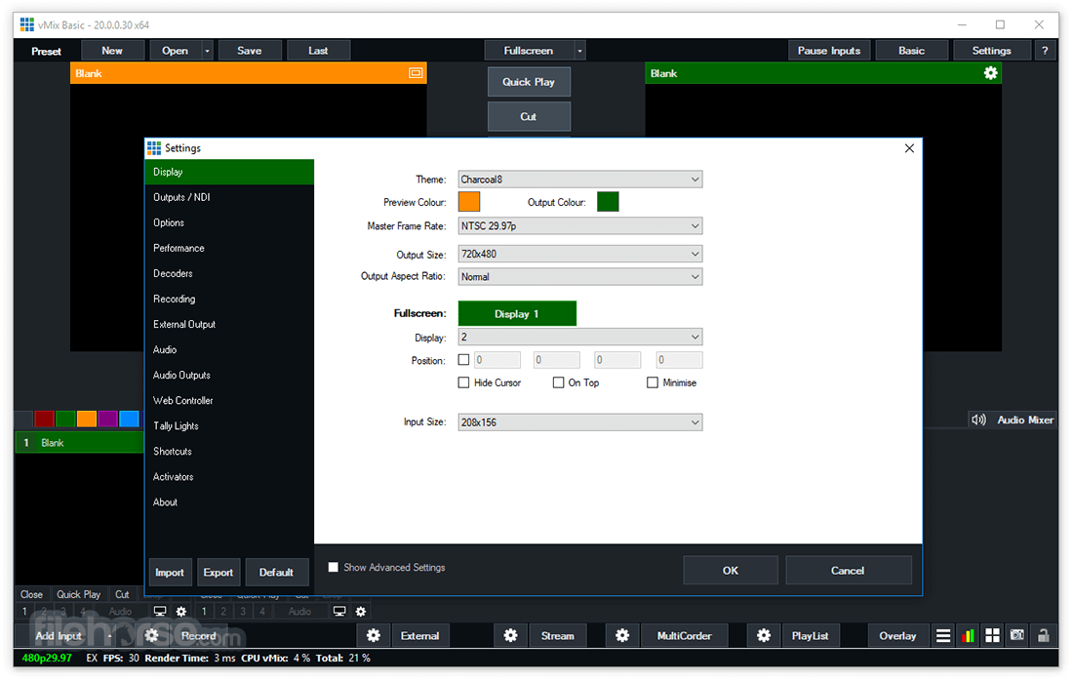This screenshot has width=1073, height=681.
Task: Open output settings gear on green Blank panel
Action: (990, 73)
